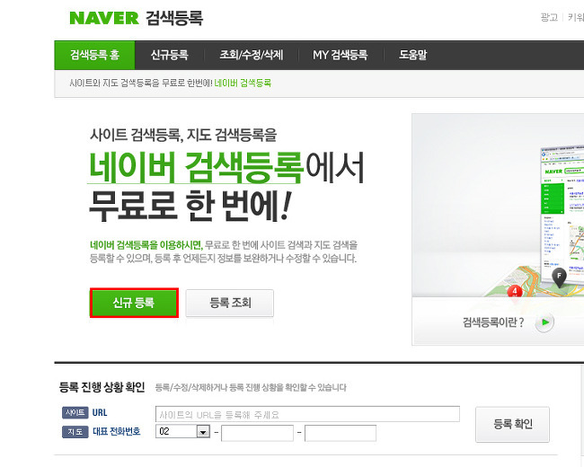Click the green 신규 등록 button
This screenshot has height=467, width=584.
pyautogui.click(x=134, y=303)
